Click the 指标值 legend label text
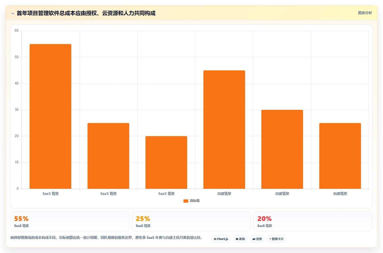This screenshot has width=383, height=253. coord(195,201)
